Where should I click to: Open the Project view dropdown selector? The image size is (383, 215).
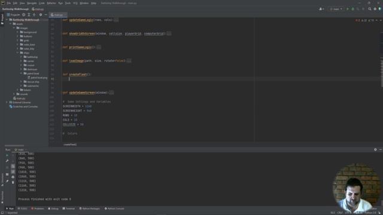click(13, 15)
